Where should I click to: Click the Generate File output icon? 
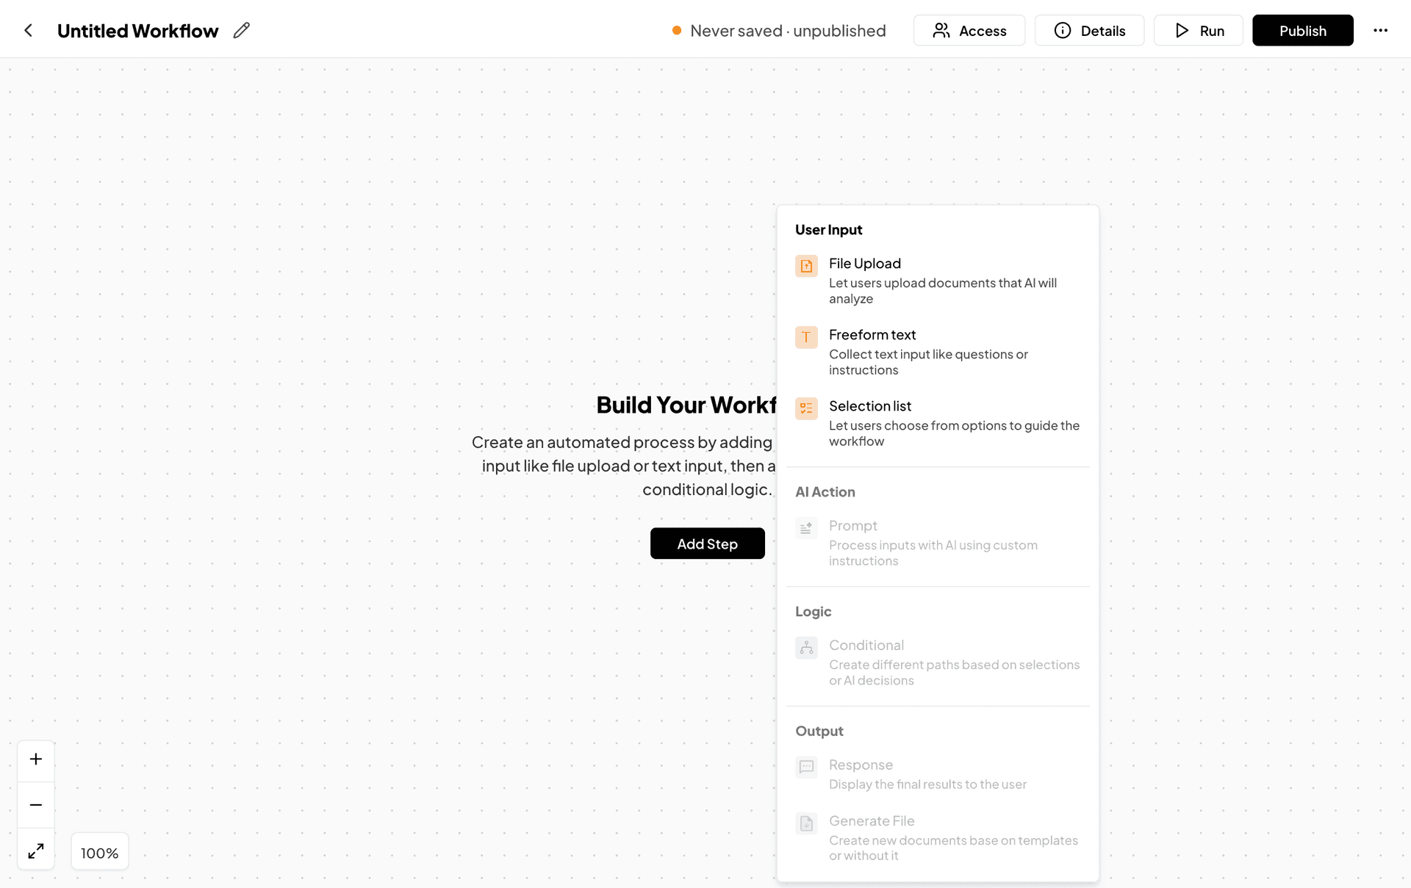click(806, 823)
